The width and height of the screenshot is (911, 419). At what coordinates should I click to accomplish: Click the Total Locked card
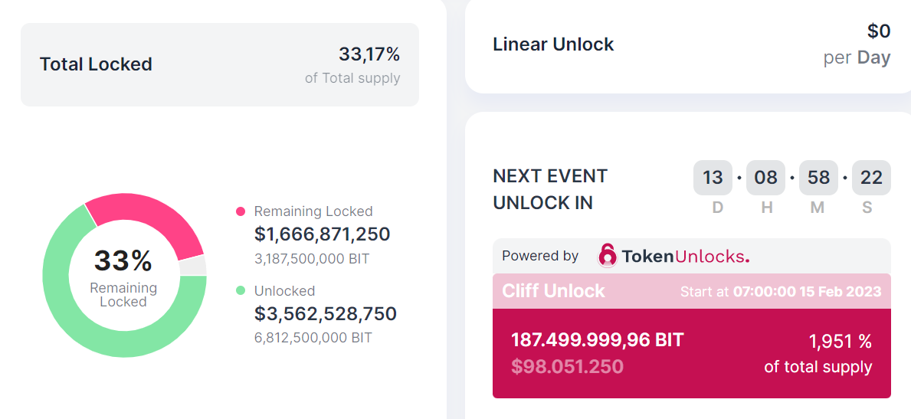[219, 64]
